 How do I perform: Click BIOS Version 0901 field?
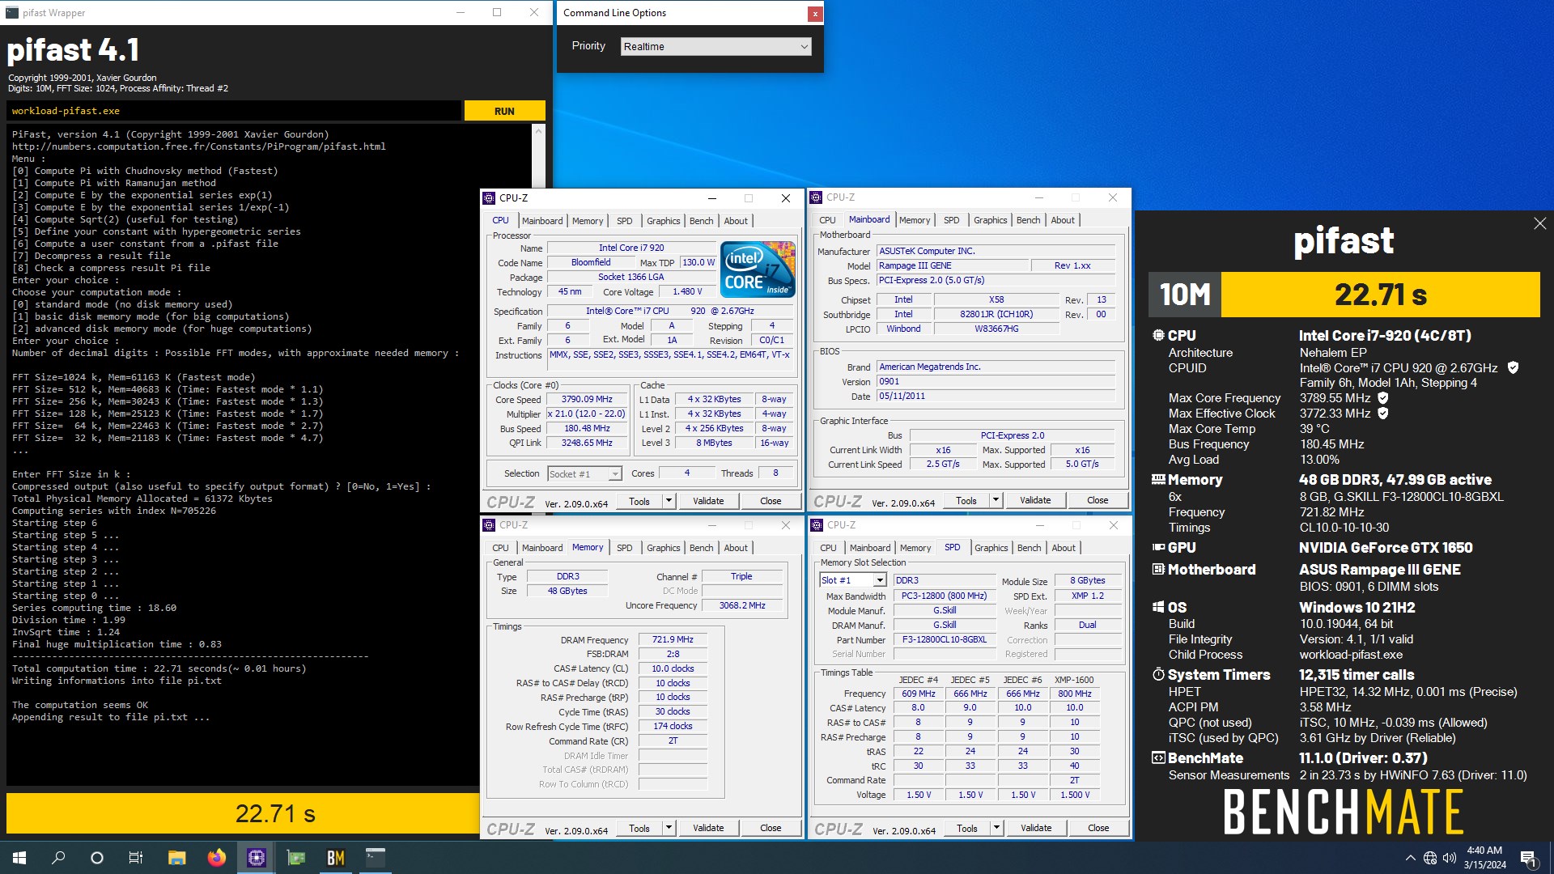pos(996,381)
